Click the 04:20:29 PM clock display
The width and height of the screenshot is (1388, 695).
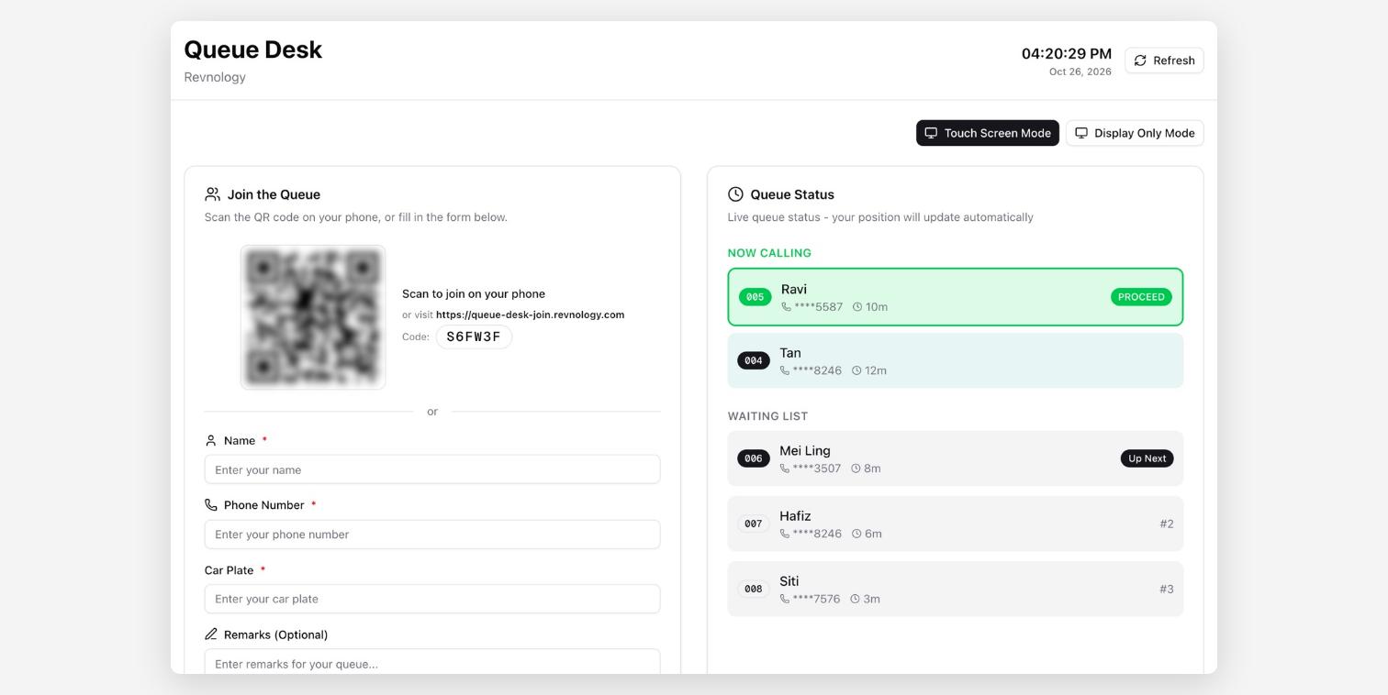(x=1067, y=54)
